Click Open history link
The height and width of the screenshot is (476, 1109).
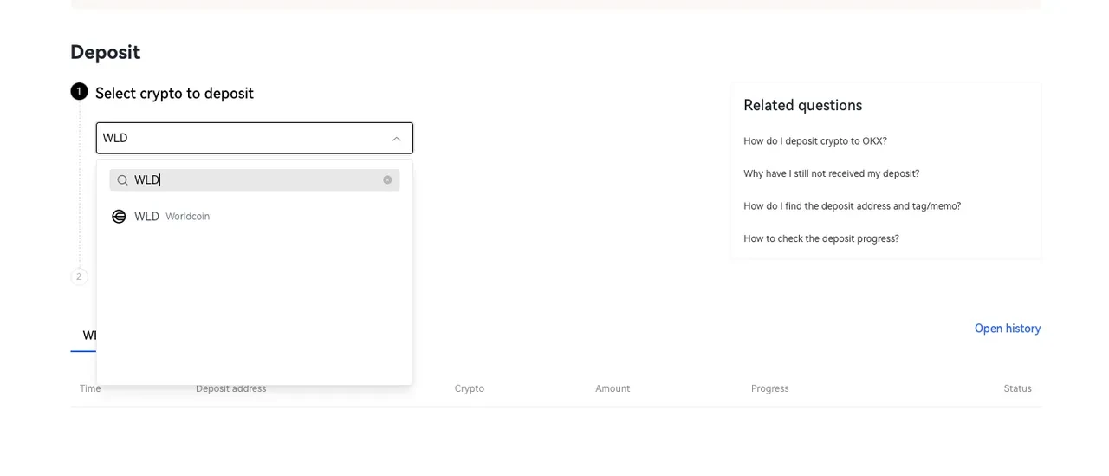point(1008,329)
